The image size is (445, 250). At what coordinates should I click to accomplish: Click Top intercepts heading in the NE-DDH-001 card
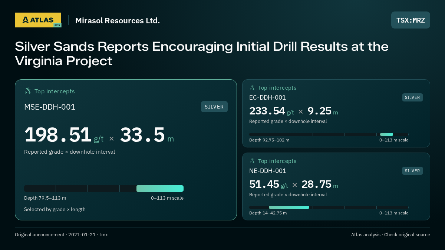pyautogui.click(x=277, y=161)
